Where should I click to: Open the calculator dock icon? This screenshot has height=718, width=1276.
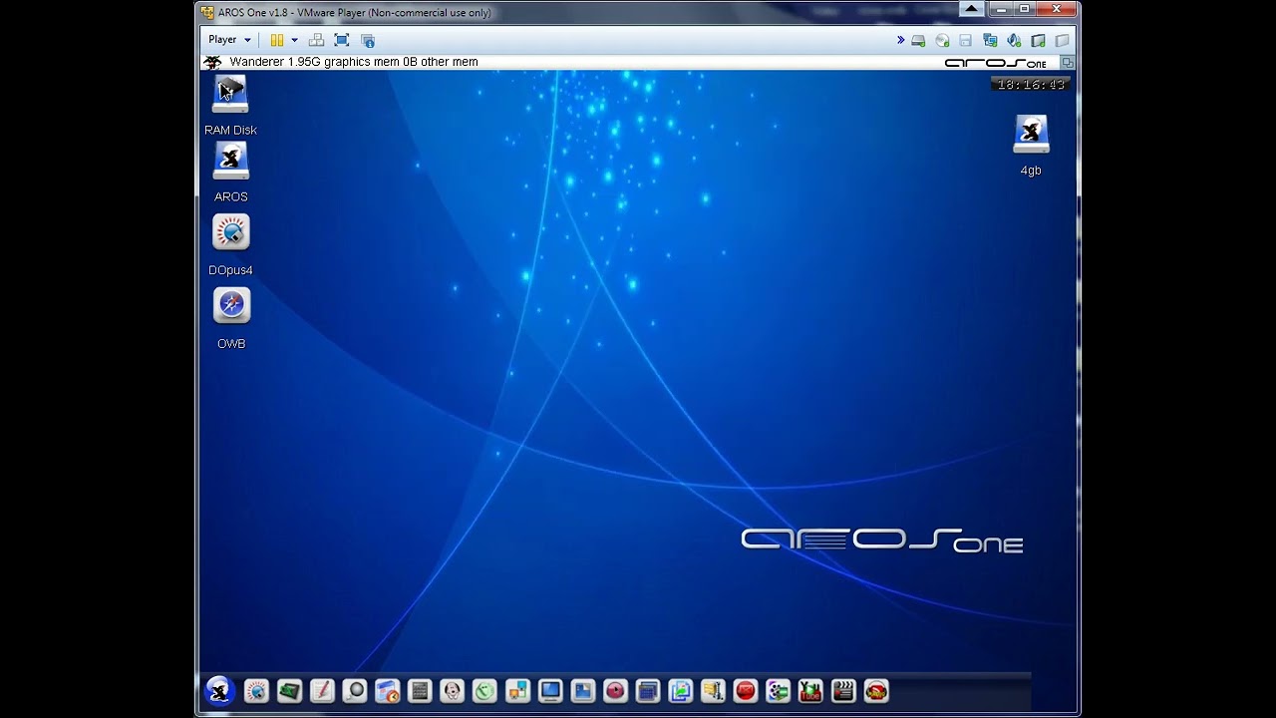420,690
